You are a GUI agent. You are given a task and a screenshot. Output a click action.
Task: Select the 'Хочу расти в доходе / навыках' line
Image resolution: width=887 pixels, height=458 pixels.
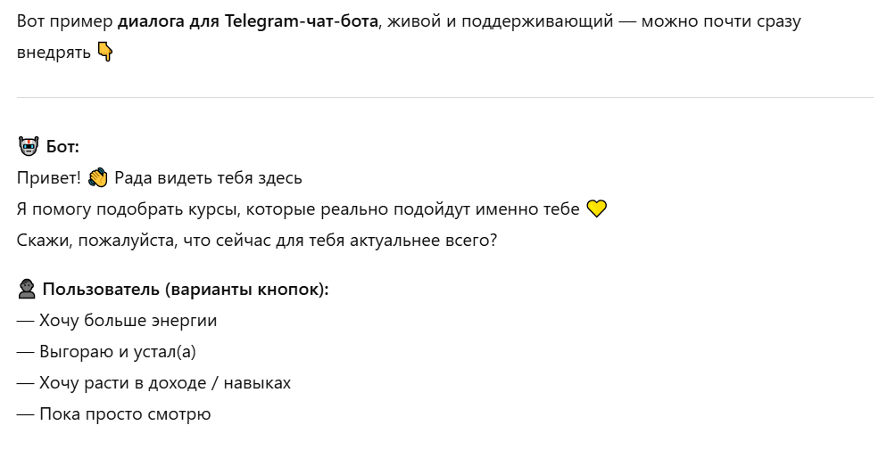(x=153, y=383)
